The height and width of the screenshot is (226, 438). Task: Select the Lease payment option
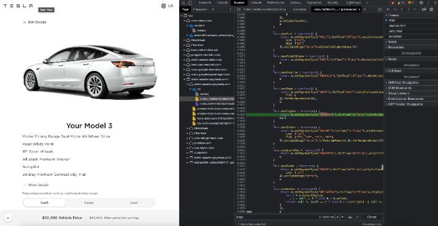pos(89,203)
